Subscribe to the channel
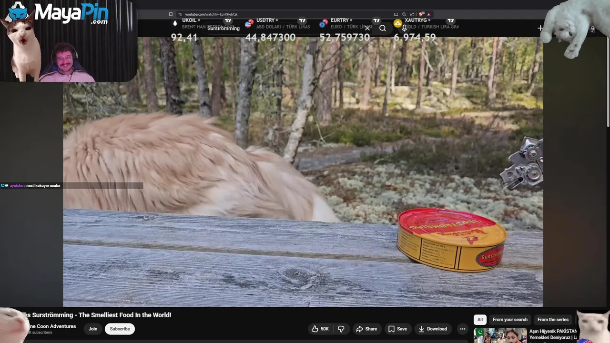 point(120,329)
